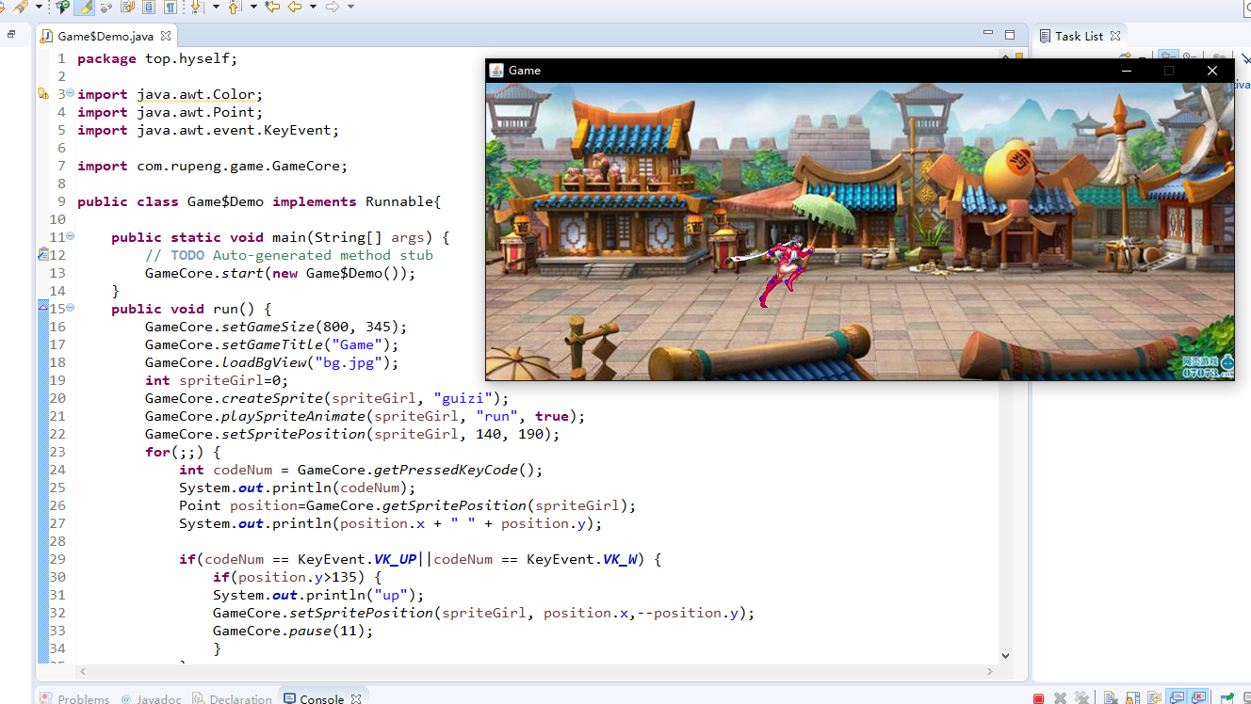Switch to the Problems tab
Screen dimensions: 1251x704
(74, 698)
